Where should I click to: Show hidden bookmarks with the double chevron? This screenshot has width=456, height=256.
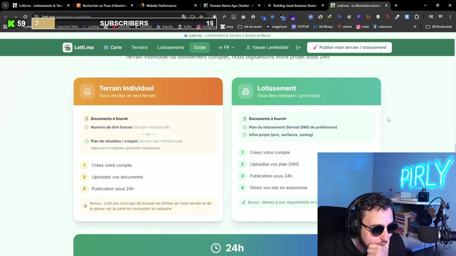415,27
